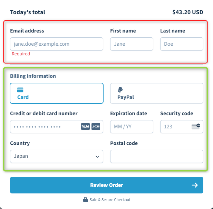Click the padlock icon near Secure Checkout
Image resolution: width=213 pixels, height=209 pixels.
coord(85,200)
